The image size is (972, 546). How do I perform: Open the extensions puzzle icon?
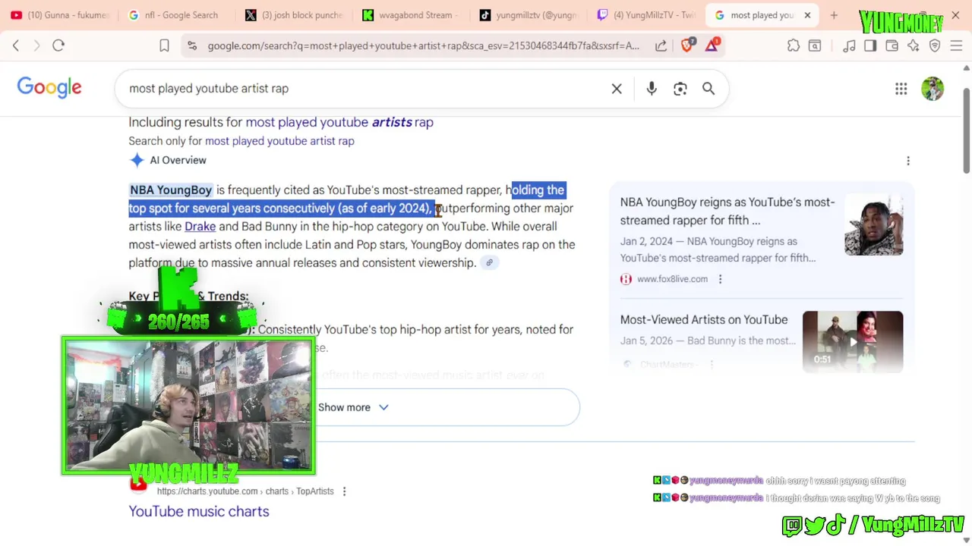pos(794,45)
